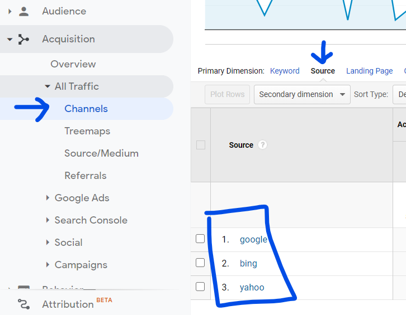Open the Secondary dimension dropdown
The image size is (406, 315).
pos(302,95)
